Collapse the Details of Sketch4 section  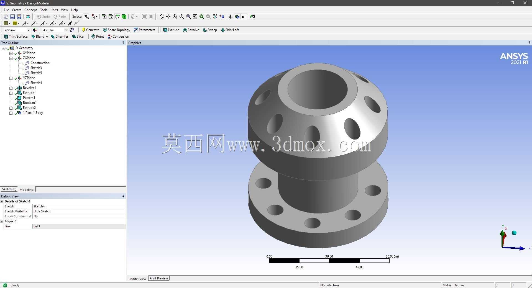2,201
